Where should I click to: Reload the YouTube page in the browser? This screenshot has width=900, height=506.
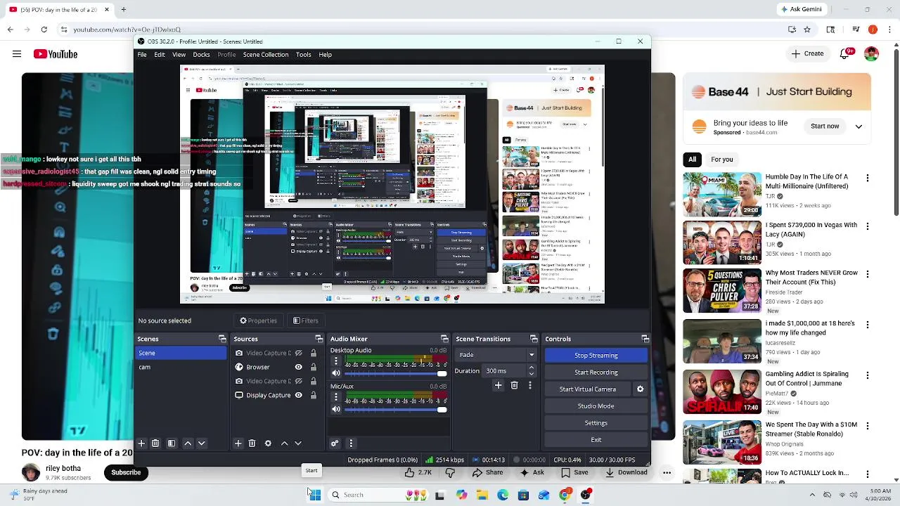[x=44, y=30]
